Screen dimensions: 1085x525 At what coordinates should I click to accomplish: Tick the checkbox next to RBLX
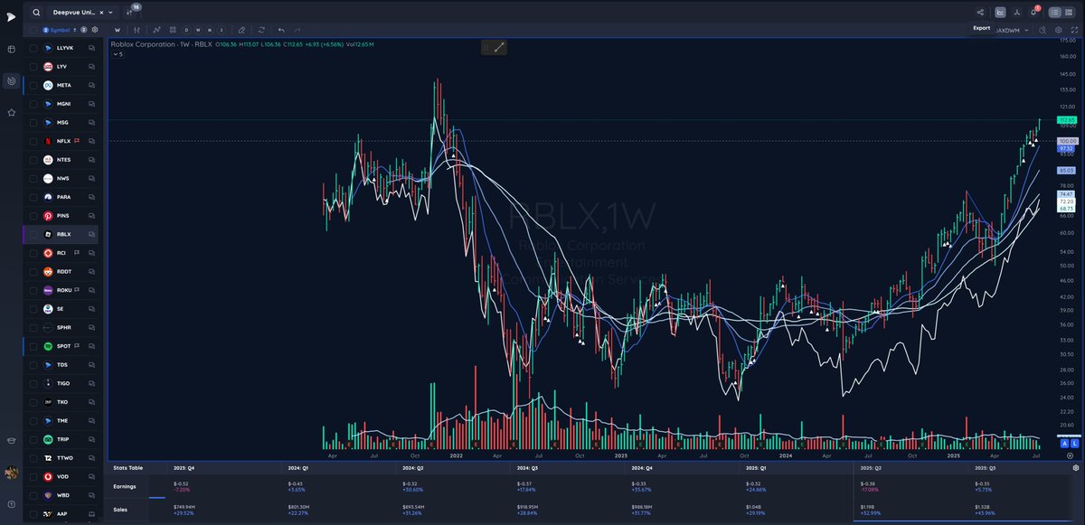pyautogui.click(x=33, y=234)
